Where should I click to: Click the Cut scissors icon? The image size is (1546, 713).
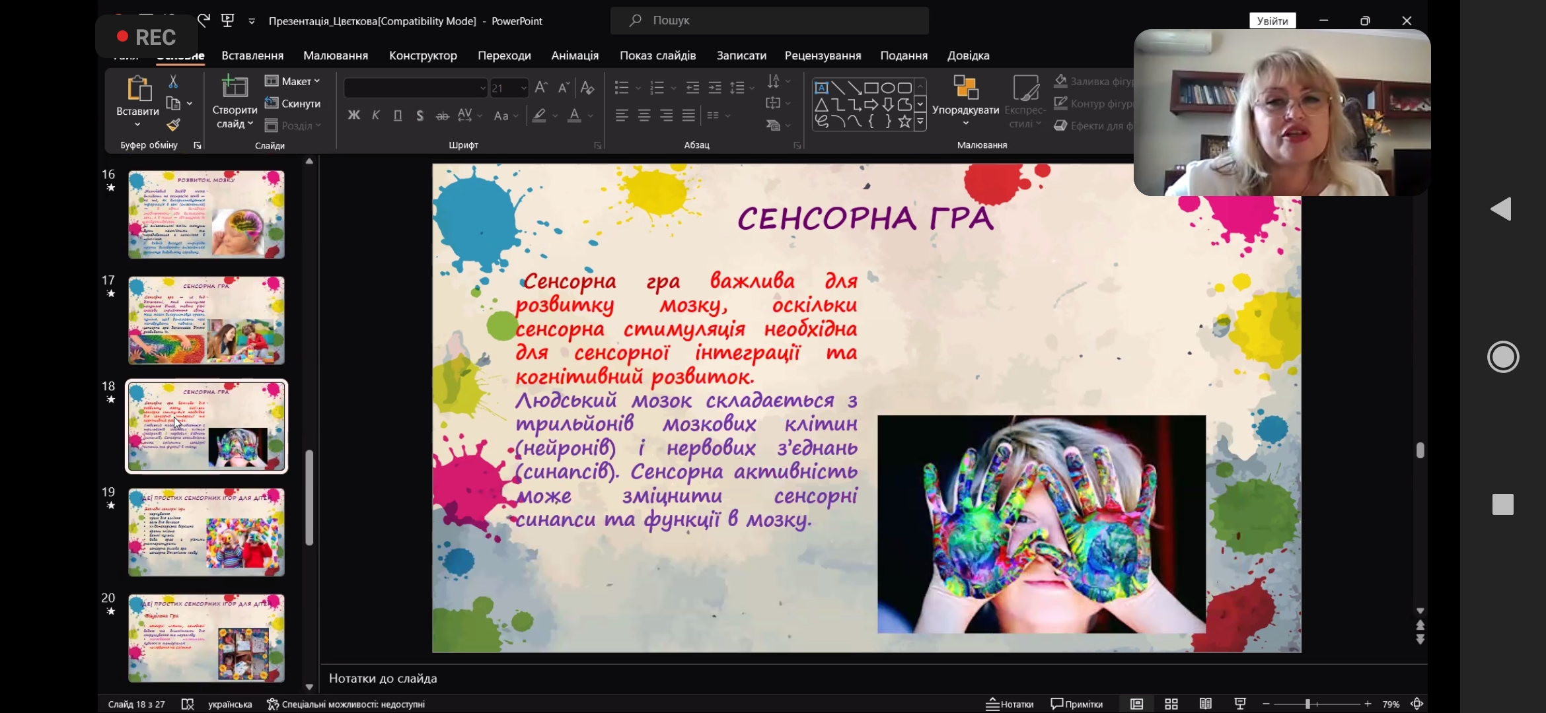tap(173, 81)
